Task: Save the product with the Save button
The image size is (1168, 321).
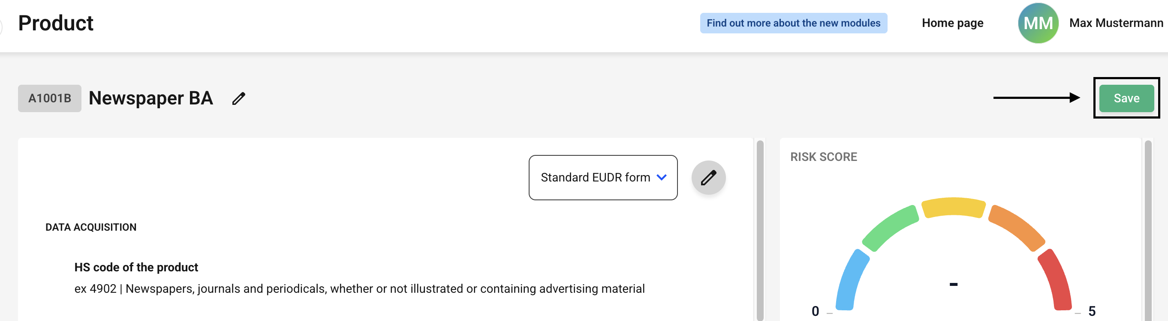Action: pyautogui.click(x=1126, y=98)
